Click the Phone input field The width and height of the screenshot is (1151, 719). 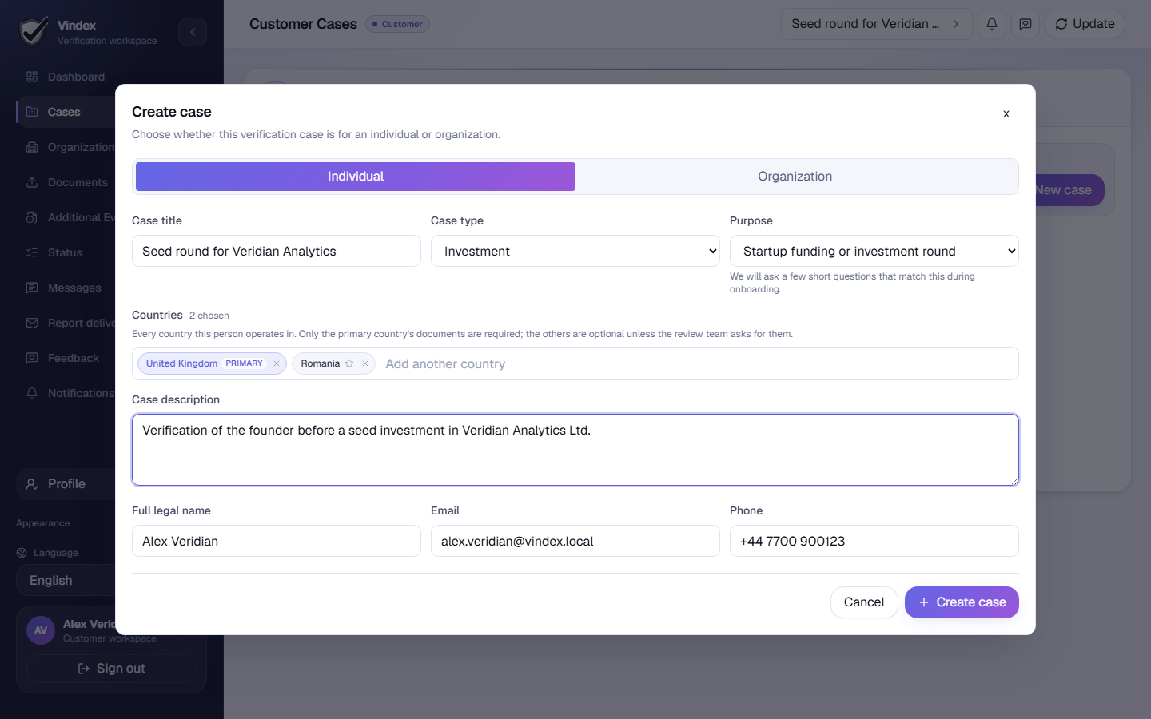874,541
